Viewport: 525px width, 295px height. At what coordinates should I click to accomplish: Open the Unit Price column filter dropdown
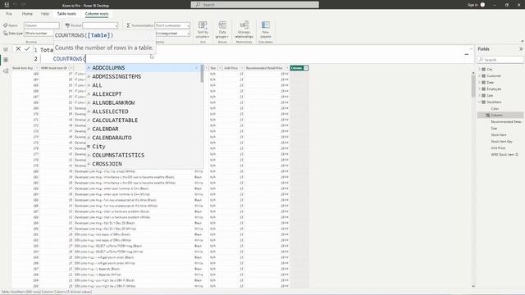(242, 68)
